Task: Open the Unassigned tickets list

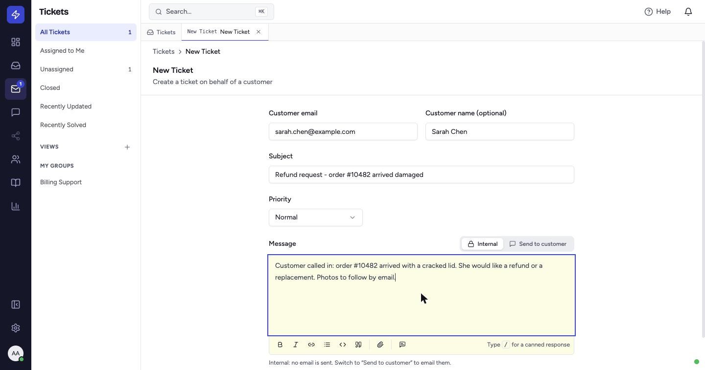Action: tap(86, 69)
